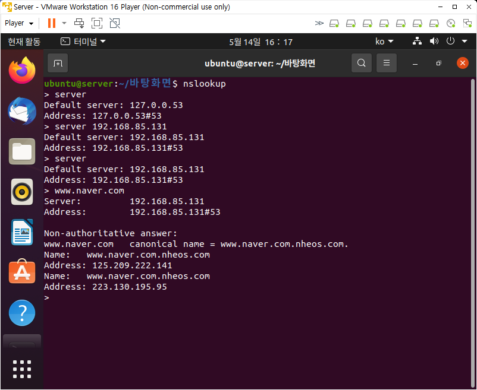Open terminal search

(x=362, y=63)
